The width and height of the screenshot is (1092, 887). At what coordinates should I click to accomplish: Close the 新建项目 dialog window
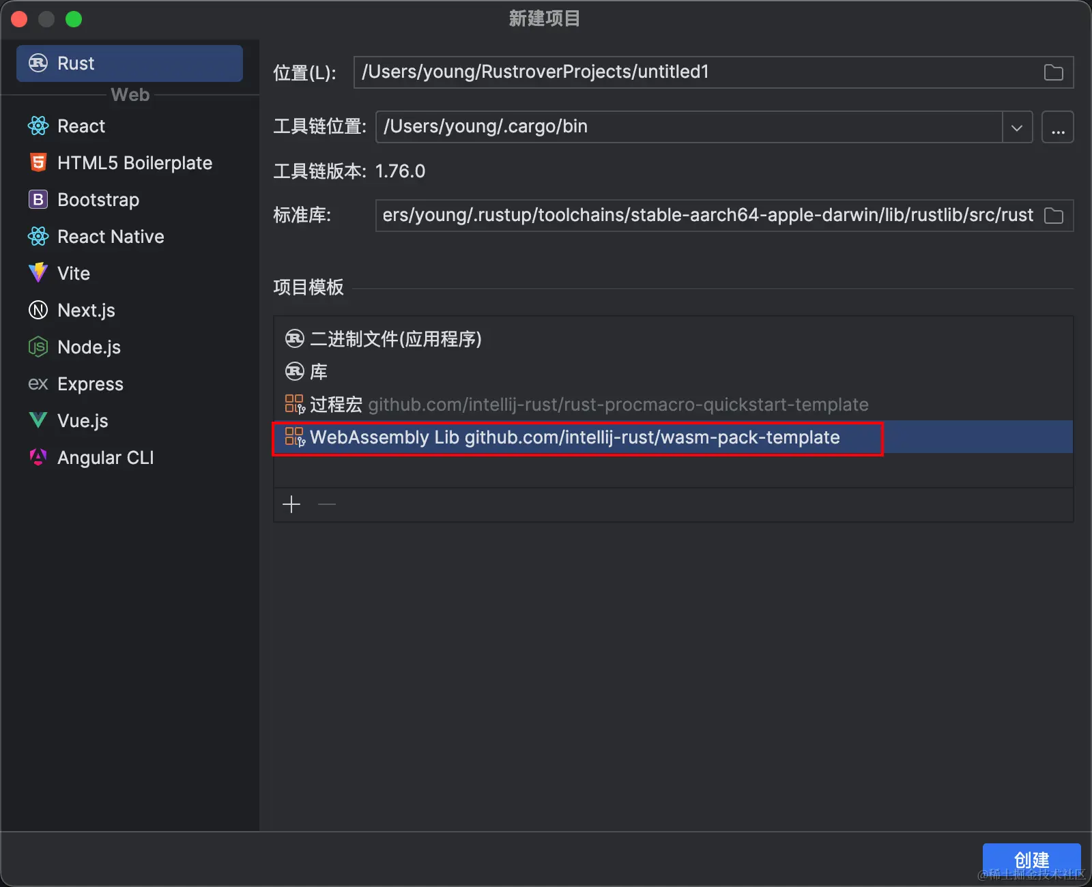[x=19, y=19]
